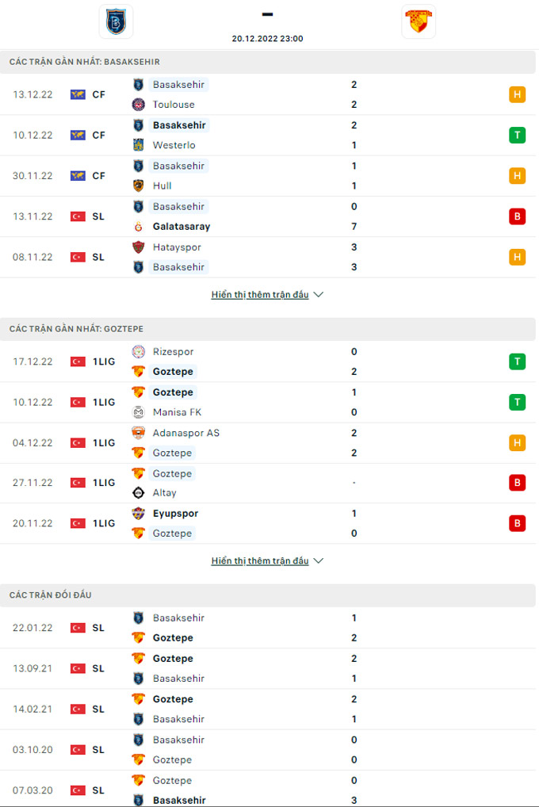Click the Galatasaray team logo

click(x=138, y=227)
